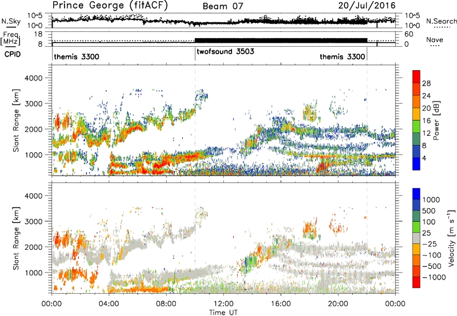Screen dimensions: 457x316
Task: Click the red top of the power colorbar
Action: 416,76
